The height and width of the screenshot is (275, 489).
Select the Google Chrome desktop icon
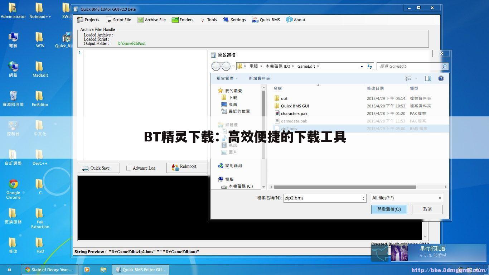(13, 189)
